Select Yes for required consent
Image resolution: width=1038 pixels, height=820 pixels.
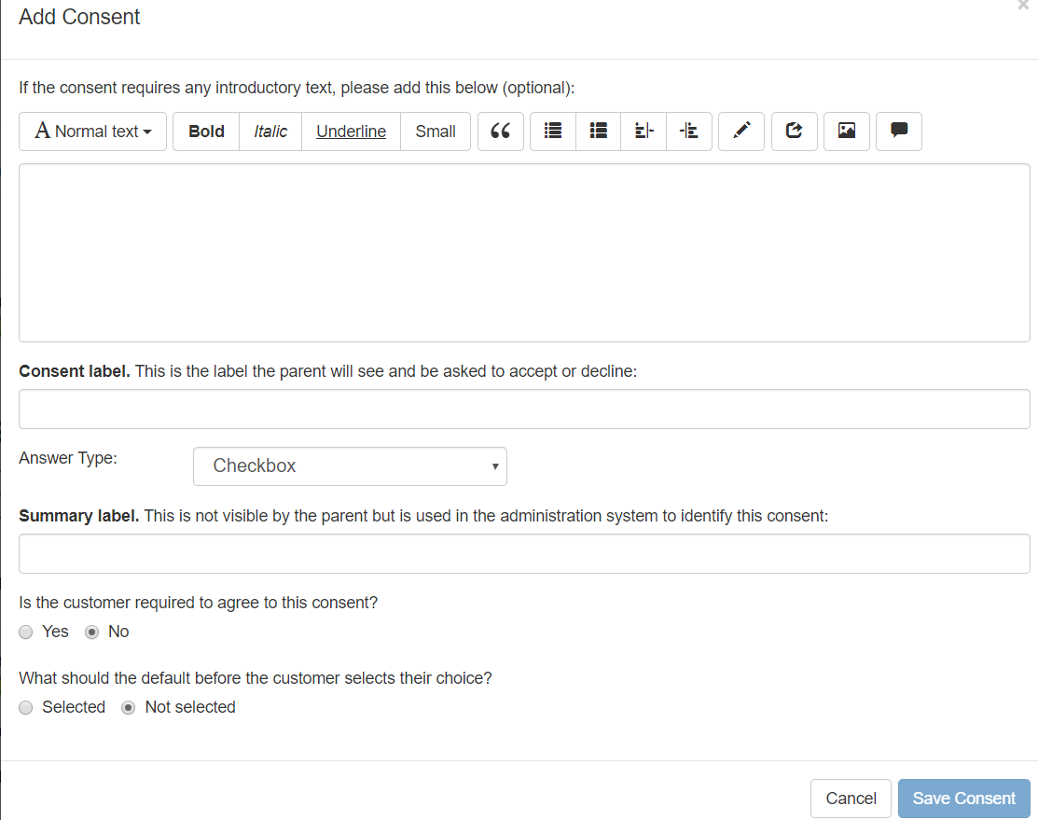(26, 632)
